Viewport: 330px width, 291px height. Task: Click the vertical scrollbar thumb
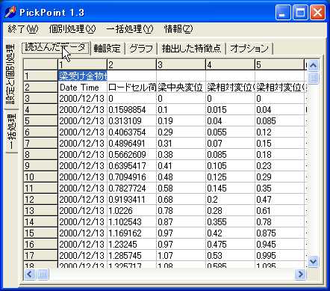pyautogui.click(x=313, y=78)
